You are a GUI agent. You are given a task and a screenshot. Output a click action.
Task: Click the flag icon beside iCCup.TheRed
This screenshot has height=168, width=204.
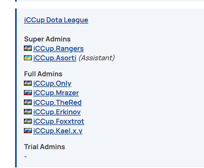[28, 102]
